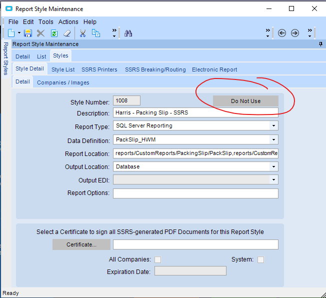Image resolution: width=326 pixels, height=298 pixels.
Task: Switch to the List tab
Action: tap(41, 56)
